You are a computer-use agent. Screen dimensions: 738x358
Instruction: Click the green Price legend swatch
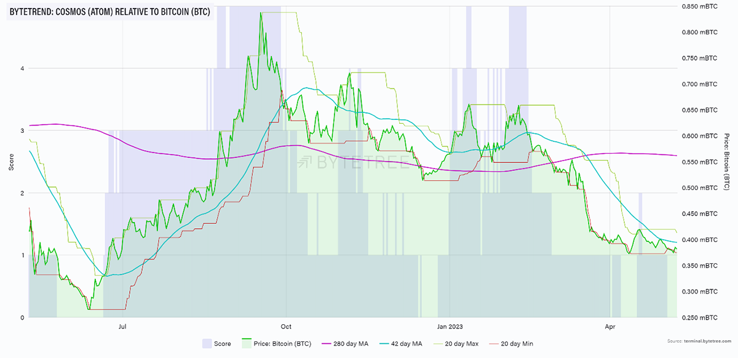click(x=248, y=343)
